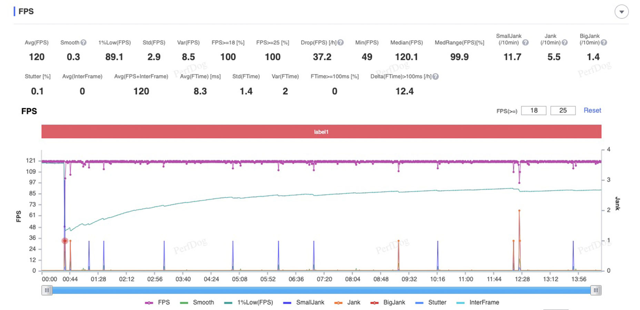Click the SmallJank help question mark
640x310 pixels.
tap(525, 42)
